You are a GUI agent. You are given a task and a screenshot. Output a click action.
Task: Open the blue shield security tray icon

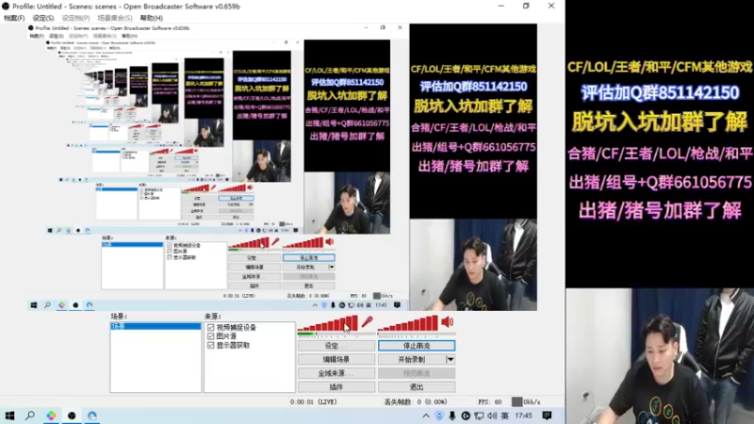pyautogui.click(x=439, y=416)
